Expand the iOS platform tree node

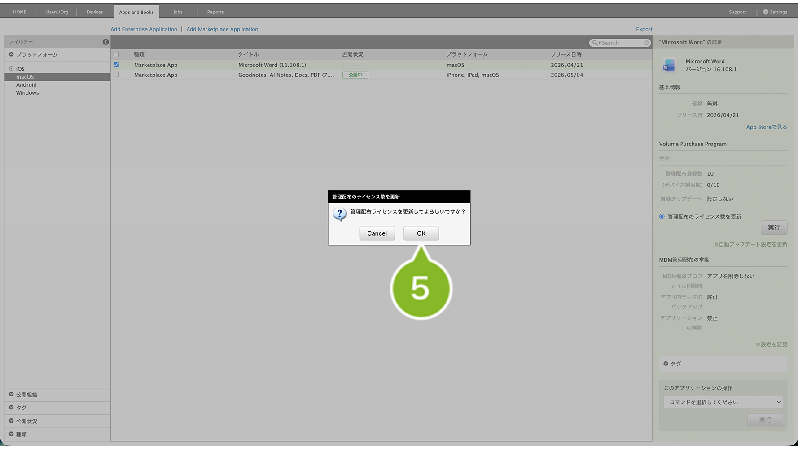(11, 69)
